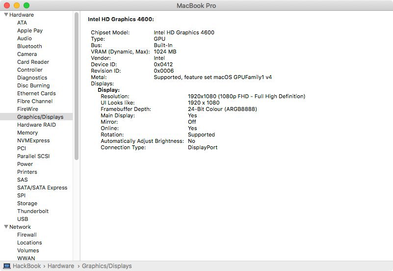This screenshot has height=271, width=393.
Task: Click the Rotation Supported value
Action: pos(201,135)
